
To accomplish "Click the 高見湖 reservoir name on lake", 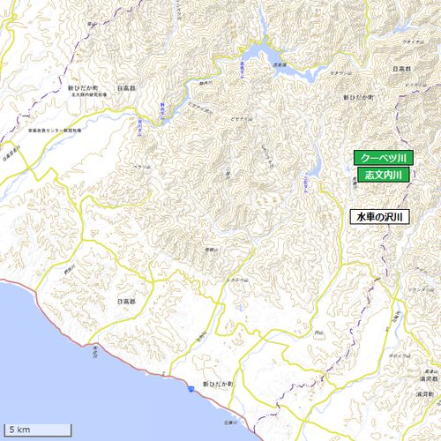I will tap(280, 65).
